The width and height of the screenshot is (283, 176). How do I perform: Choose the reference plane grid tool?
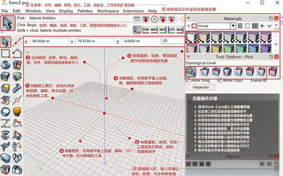coord(5,100)
